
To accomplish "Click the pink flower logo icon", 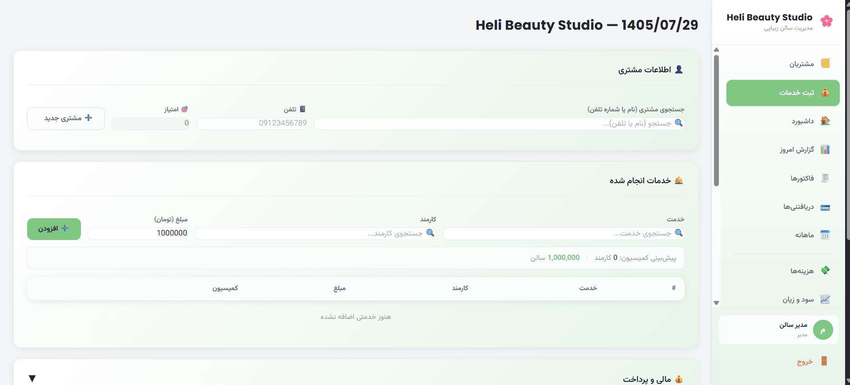I will pos(826,21).
